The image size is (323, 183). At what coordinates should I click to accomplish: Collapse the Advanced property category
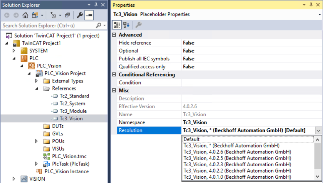click(114, 35)
